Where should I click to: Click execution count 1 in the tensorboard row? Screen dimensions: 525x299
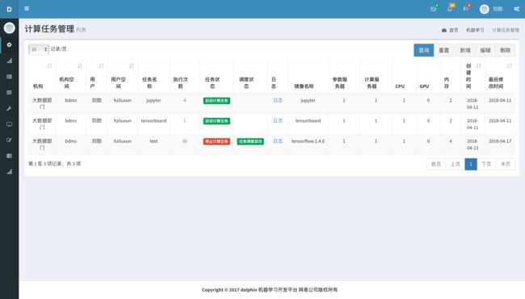pyautogui.click(x=184, y=121)
